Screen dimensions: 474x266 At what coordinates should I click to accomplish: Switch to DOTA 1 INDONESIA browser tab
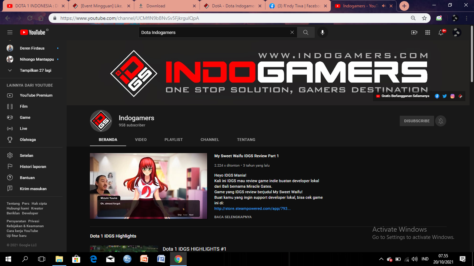pyautogui.click(x=35, y=6)
